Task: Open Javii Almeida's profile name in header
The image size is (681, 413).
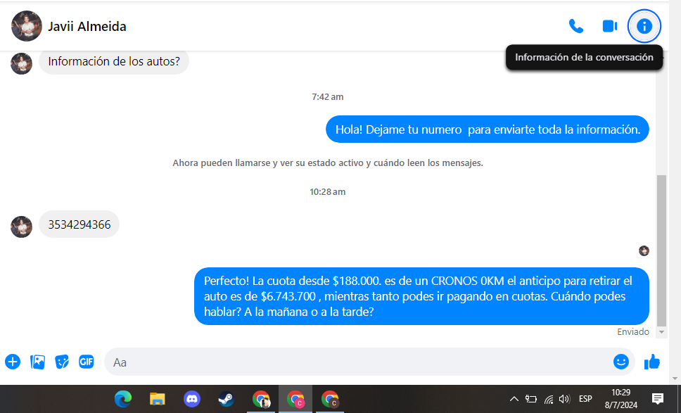Action: [87, 27]
